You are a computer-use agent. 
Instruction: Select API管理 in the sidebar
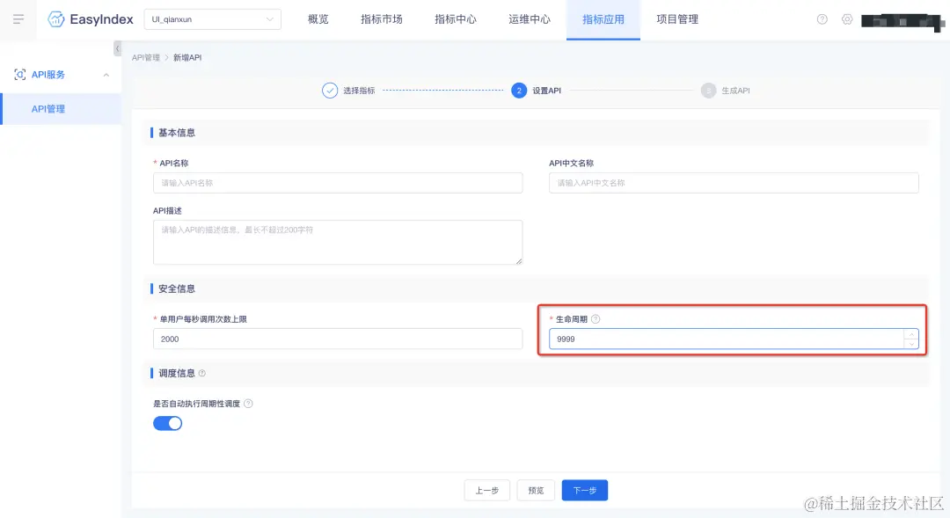62,109
